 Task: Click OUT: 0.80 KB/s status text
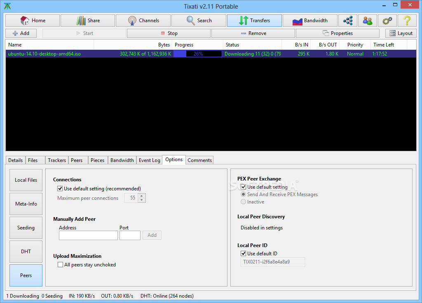click(x=117, y=296)
